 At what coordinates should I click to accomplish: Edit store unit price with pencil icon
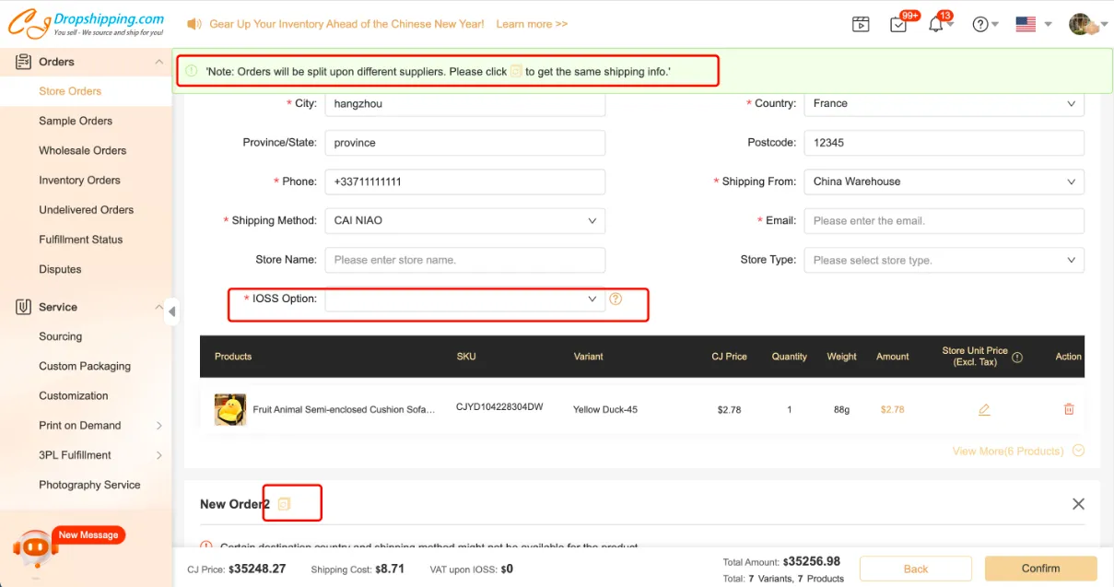pos(984,409)
